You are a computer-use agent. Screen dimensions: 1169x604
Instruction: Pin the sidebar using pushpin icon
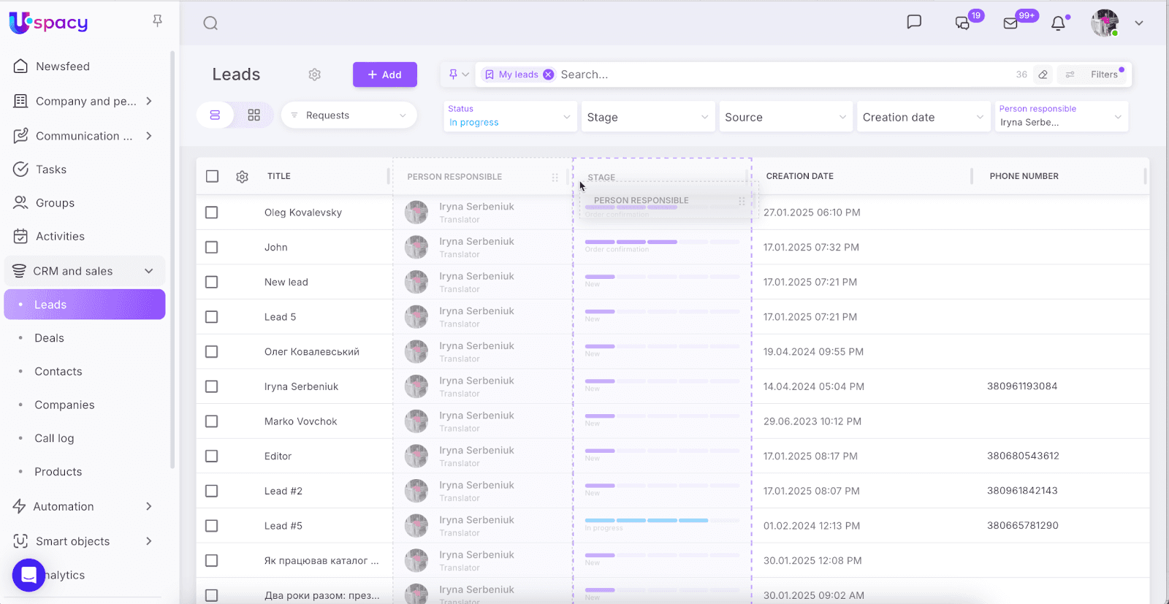(x=157, y=21)
